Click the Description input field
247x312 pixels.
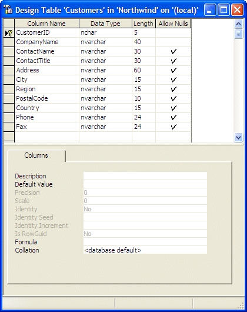point(145,176)
